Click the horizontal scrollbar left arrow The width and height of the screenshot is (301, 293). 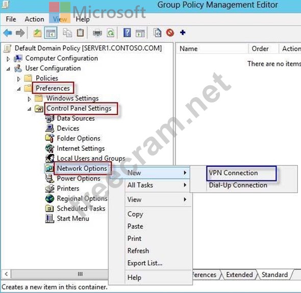pyautogui.click(x=6, y=274)
